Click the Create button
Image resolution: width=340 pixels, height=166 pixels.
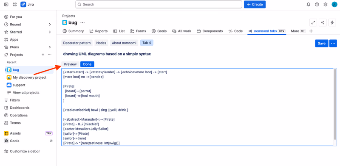255,4
